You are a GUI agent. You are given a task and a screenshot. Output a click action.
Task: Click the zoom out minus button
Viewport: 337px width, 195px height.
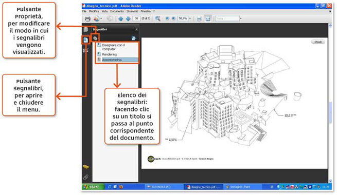[167, 18]
